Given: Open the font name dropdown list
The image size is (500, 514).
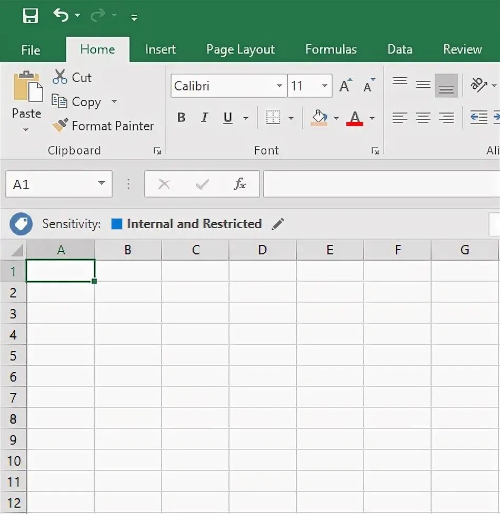Looking at the screenshot, I should (279, 86).
